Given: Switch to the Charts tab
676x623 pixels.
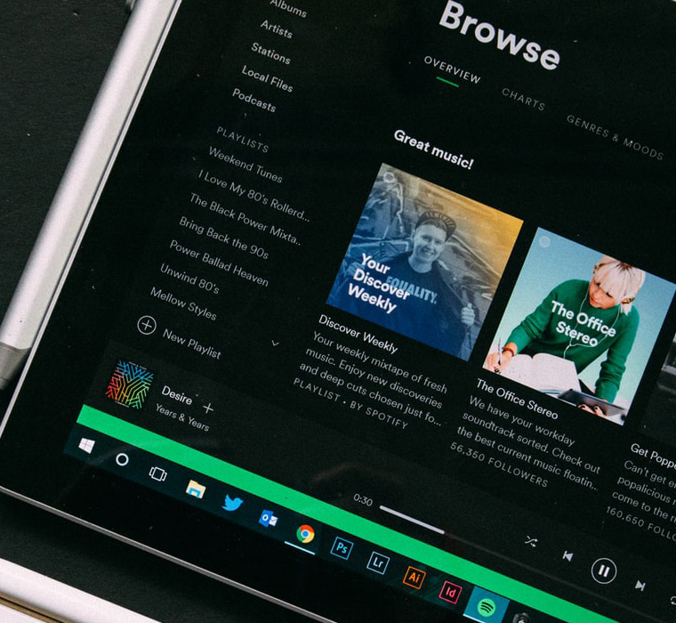Looking at the screenshot, I should point(523,99).
